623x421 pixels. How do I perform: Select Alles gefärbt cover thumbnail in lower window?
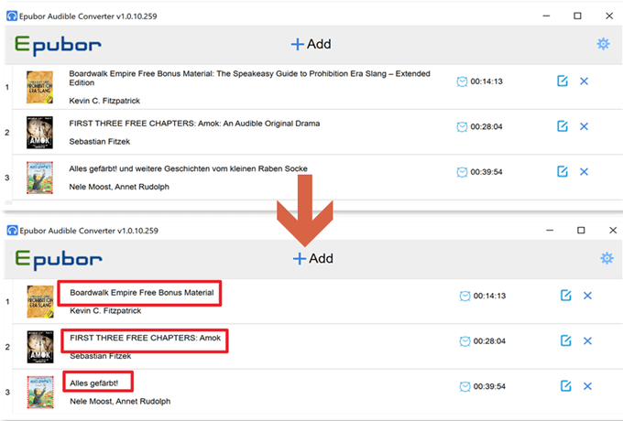pos(40,392)
